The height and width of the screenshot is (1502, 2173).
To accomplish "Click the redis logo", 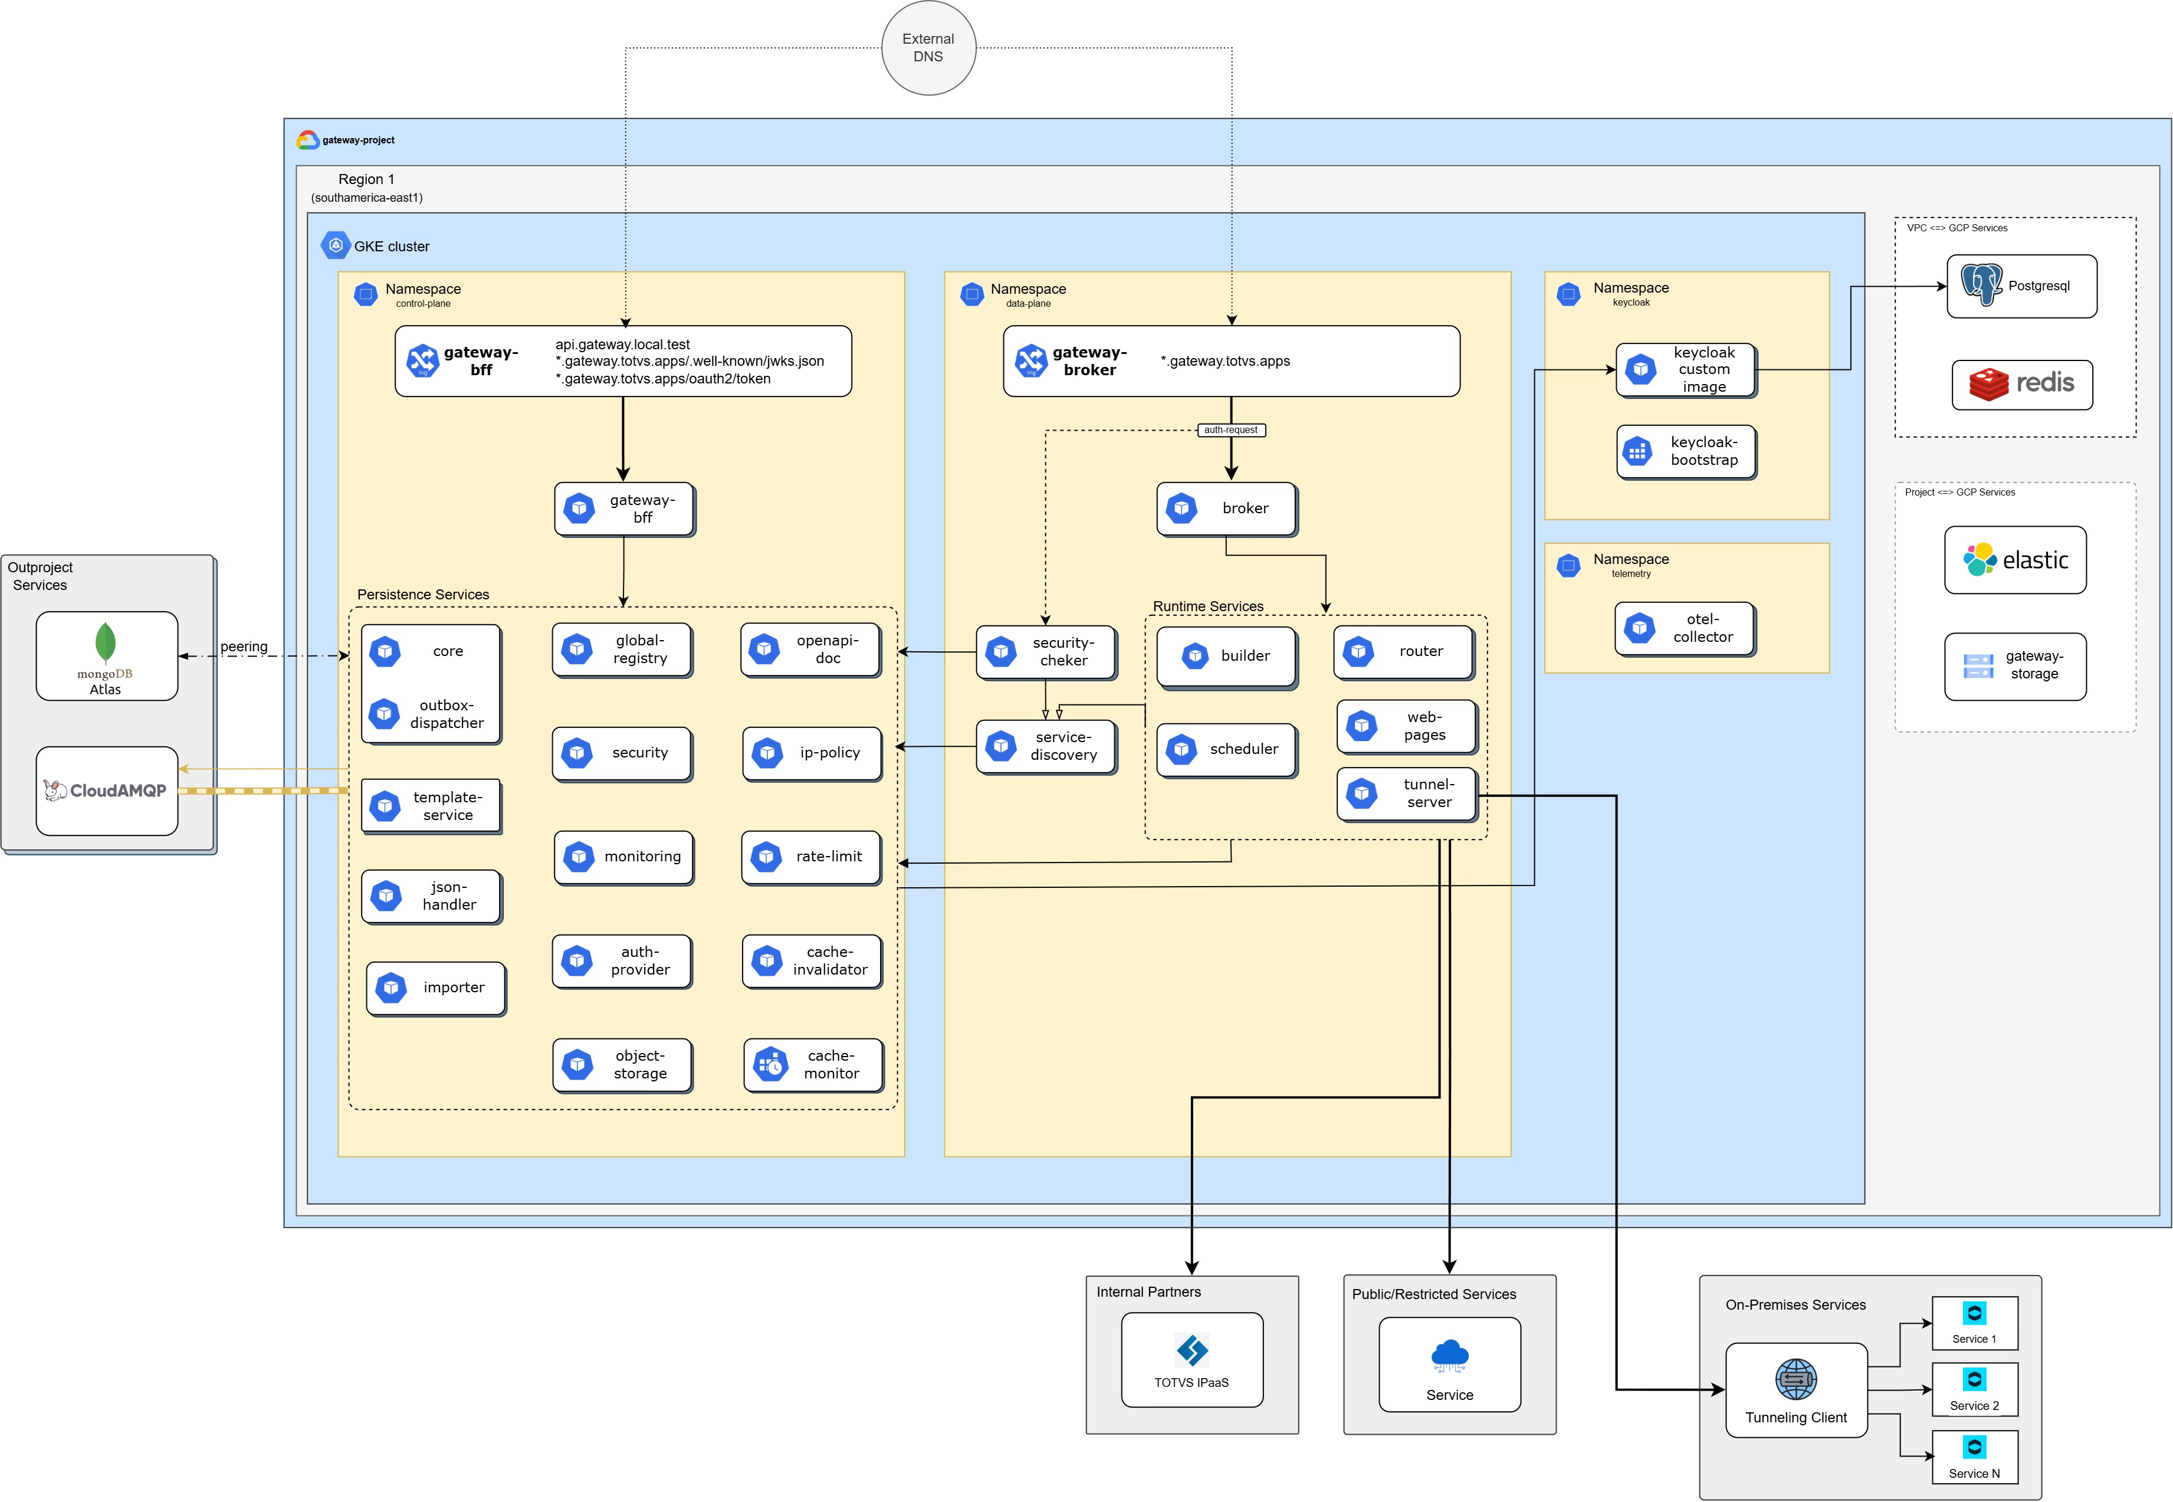I will point(2021,384).
